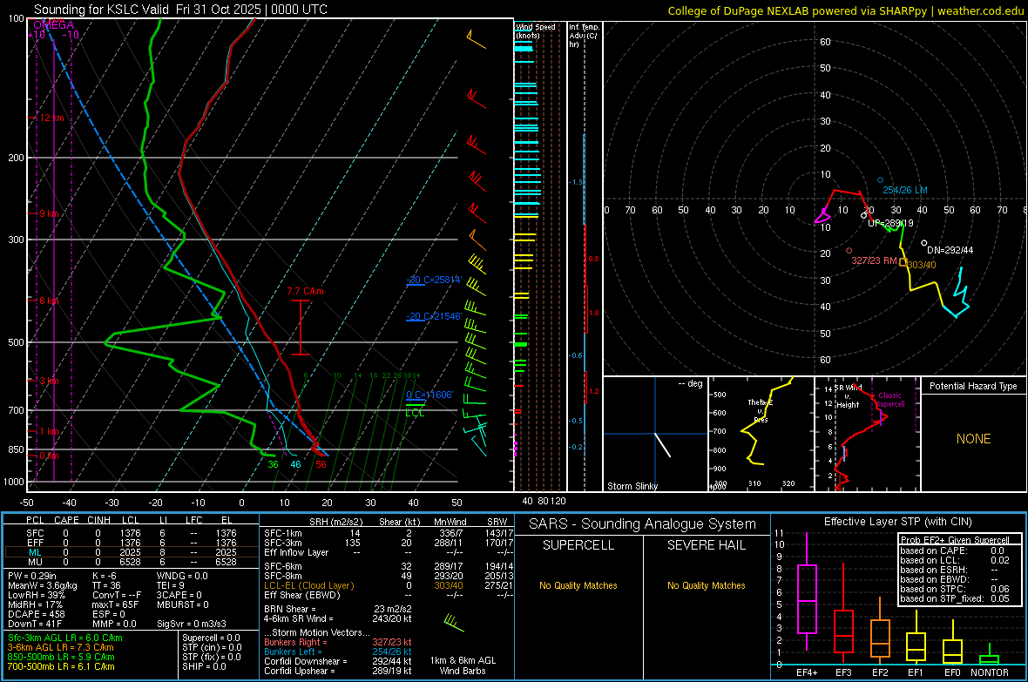The width and height of the screenshot is (1028, 682).
Task: Click the 850-500mb LR = 5.9 C/km line
Action: [61, 657]
